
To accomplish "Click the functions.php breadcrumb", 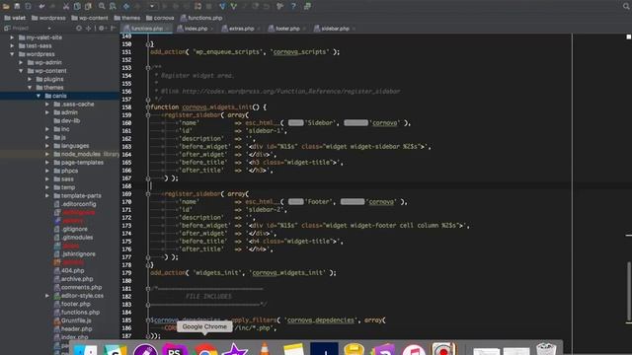I will coord(201,18).
